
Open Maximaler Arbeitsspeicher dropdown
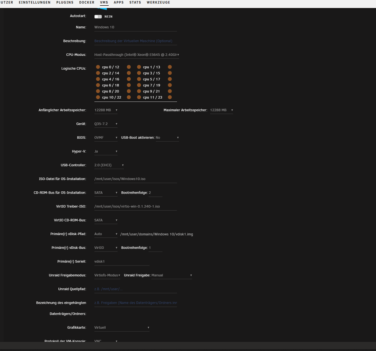pyautogui.click(x=222, y=110)
